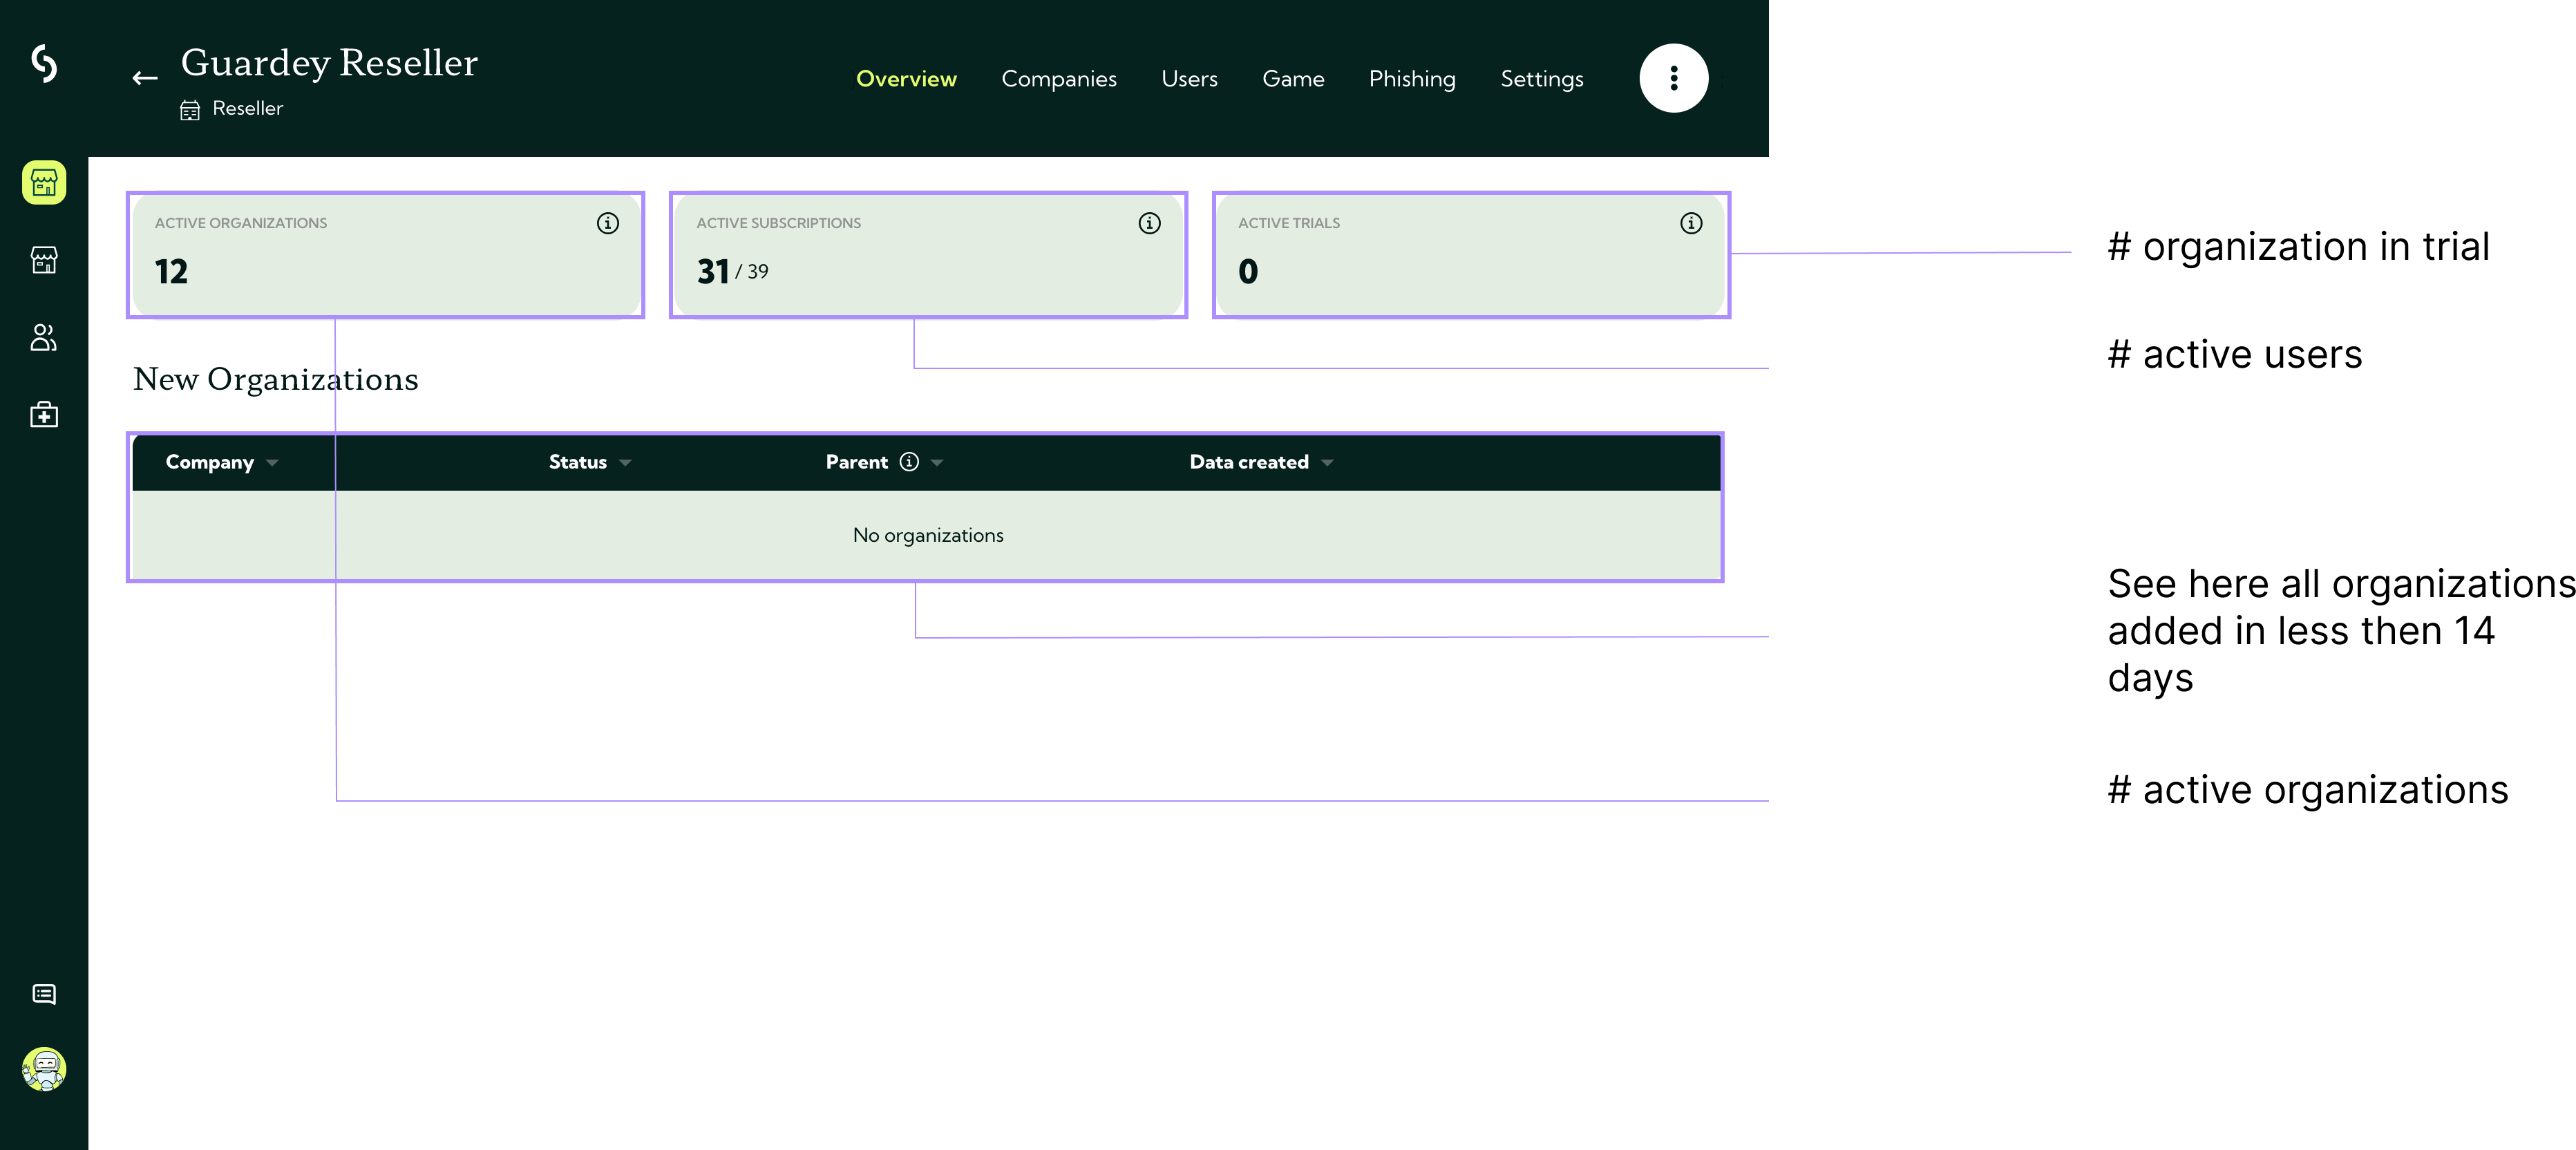The height and width of the screenshot is (1150, 2576).
Task: Sort by Status column arrow
Action: (x=625, y=463)
